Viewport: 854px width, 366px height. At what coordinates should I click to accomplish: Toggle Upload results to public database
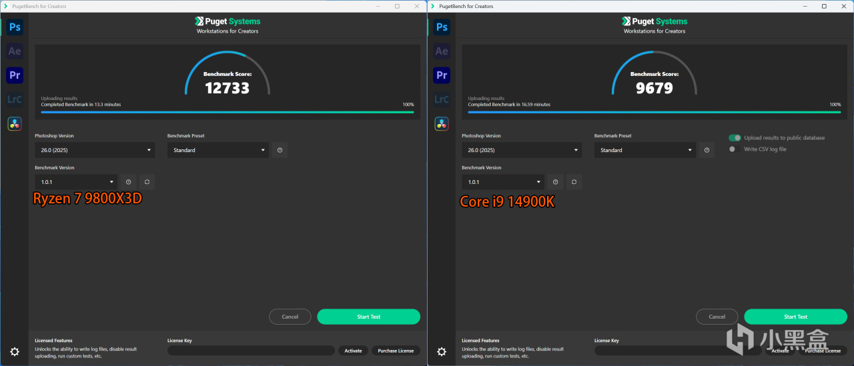point(735,137)
